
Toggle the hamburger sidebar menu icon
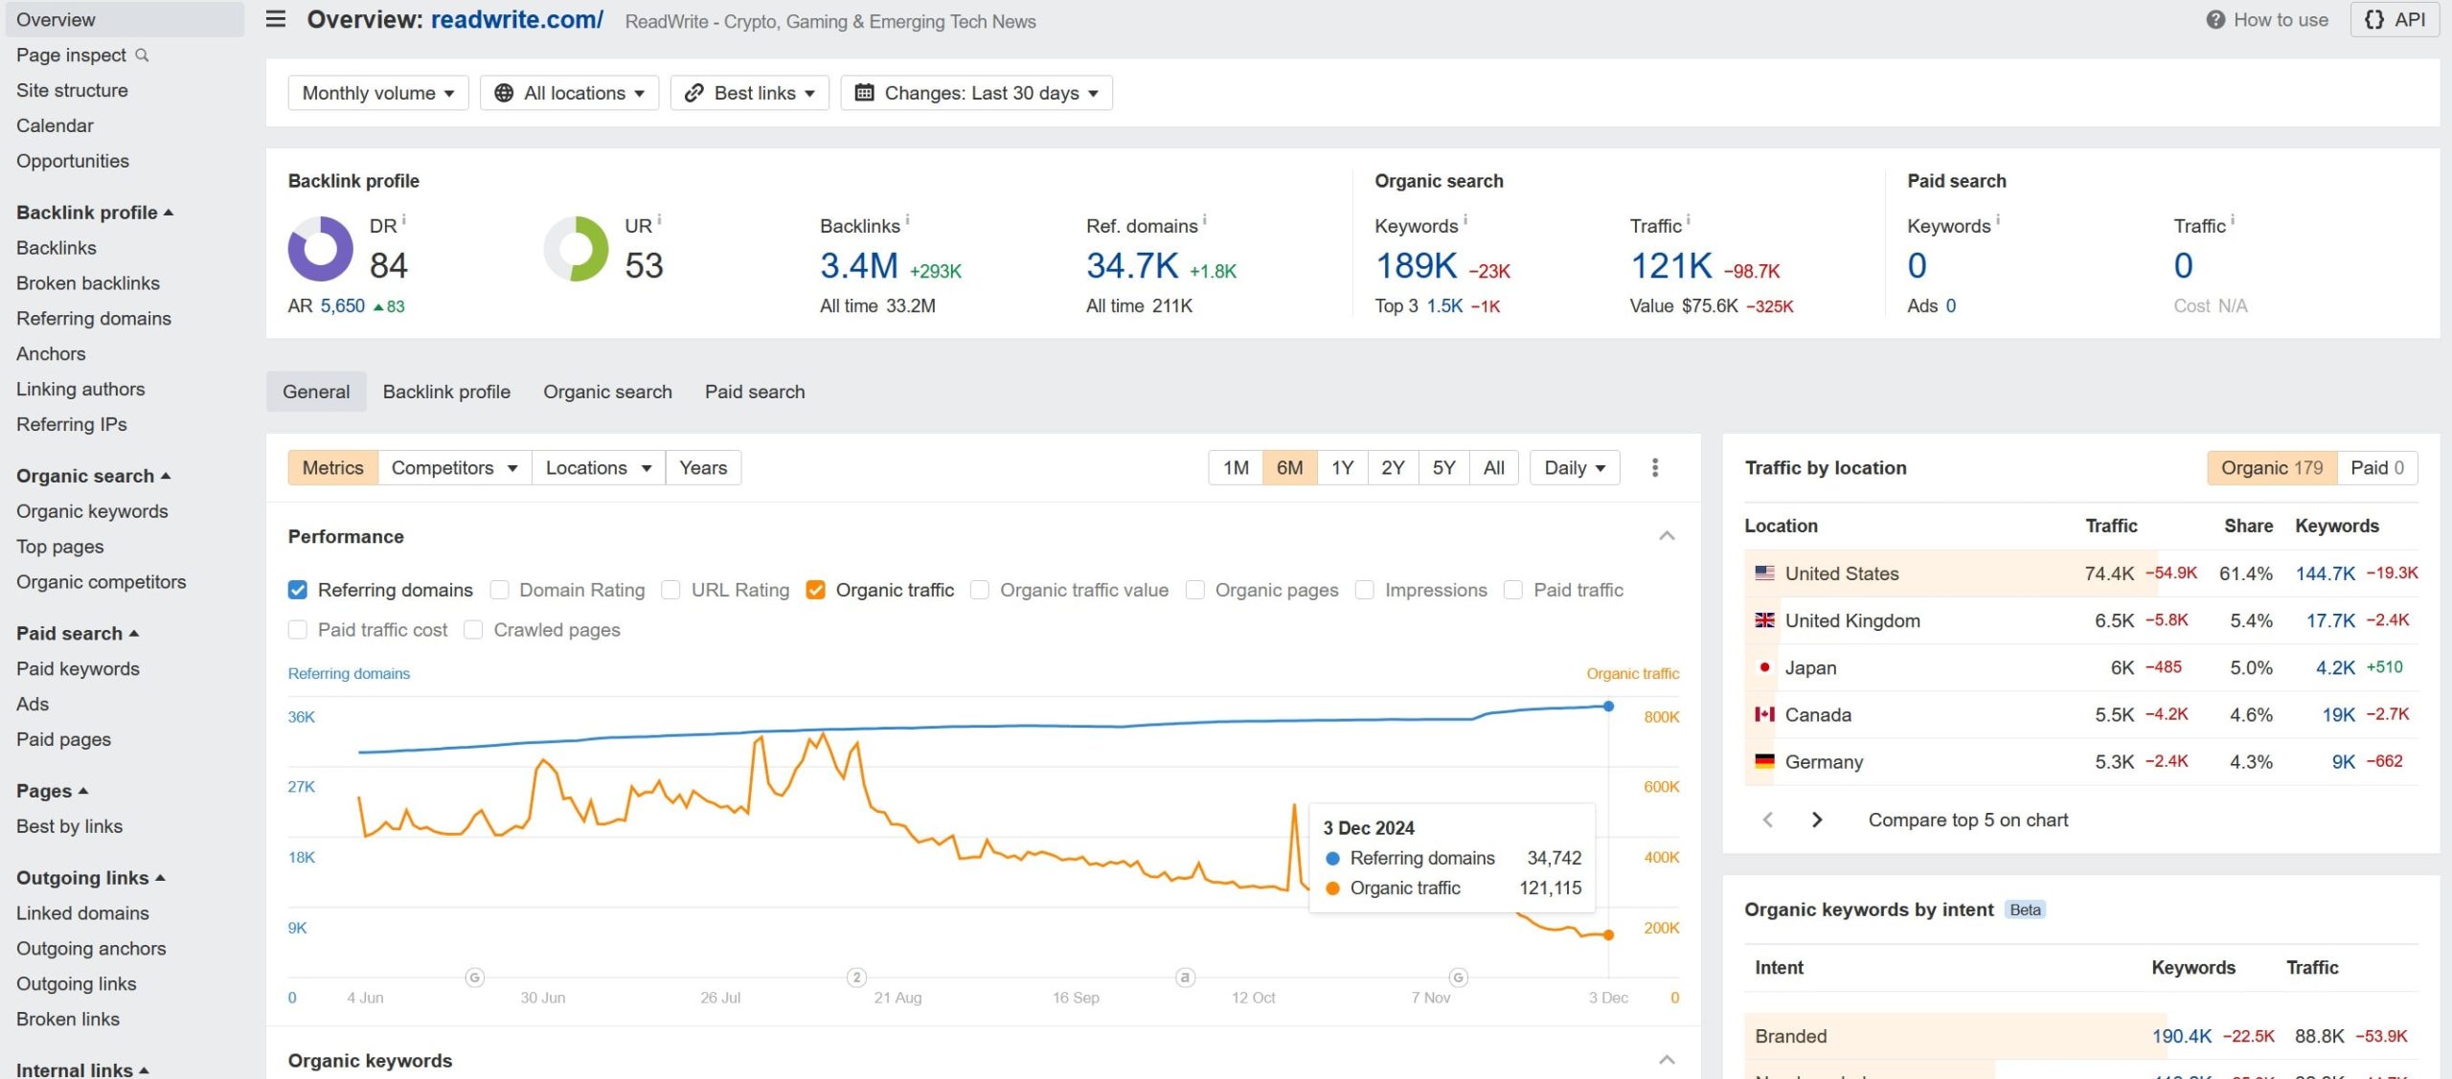(x=276, y=19)
